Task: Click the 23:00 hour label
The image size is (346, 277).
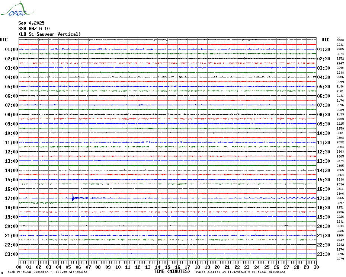Action: pos(12,254)
